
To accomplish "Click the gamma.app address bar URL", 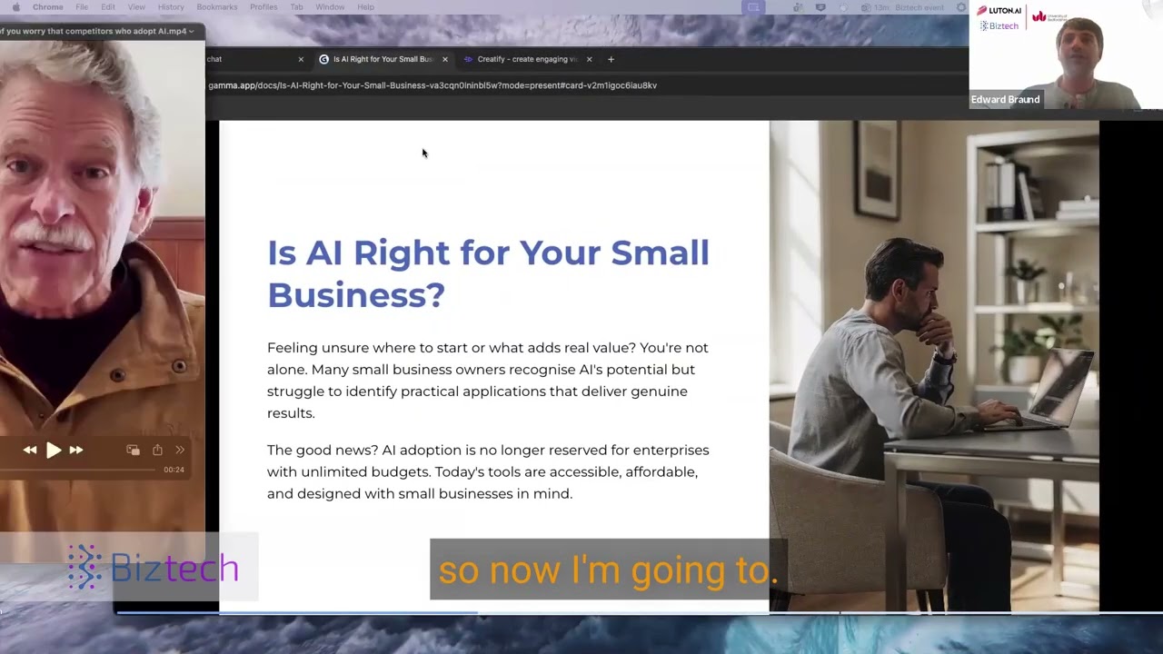I will (x=432, y=85).
